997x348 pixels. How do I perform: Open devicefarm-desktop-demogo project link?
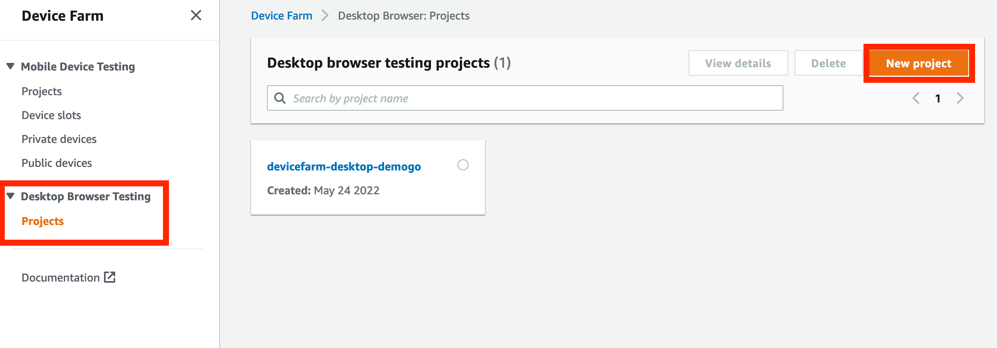[344, 166]
